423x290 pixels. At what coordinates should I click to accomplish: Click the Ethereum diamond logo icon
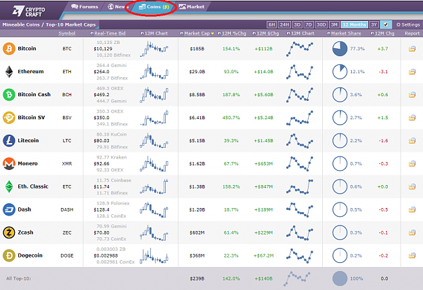point(9,72)
